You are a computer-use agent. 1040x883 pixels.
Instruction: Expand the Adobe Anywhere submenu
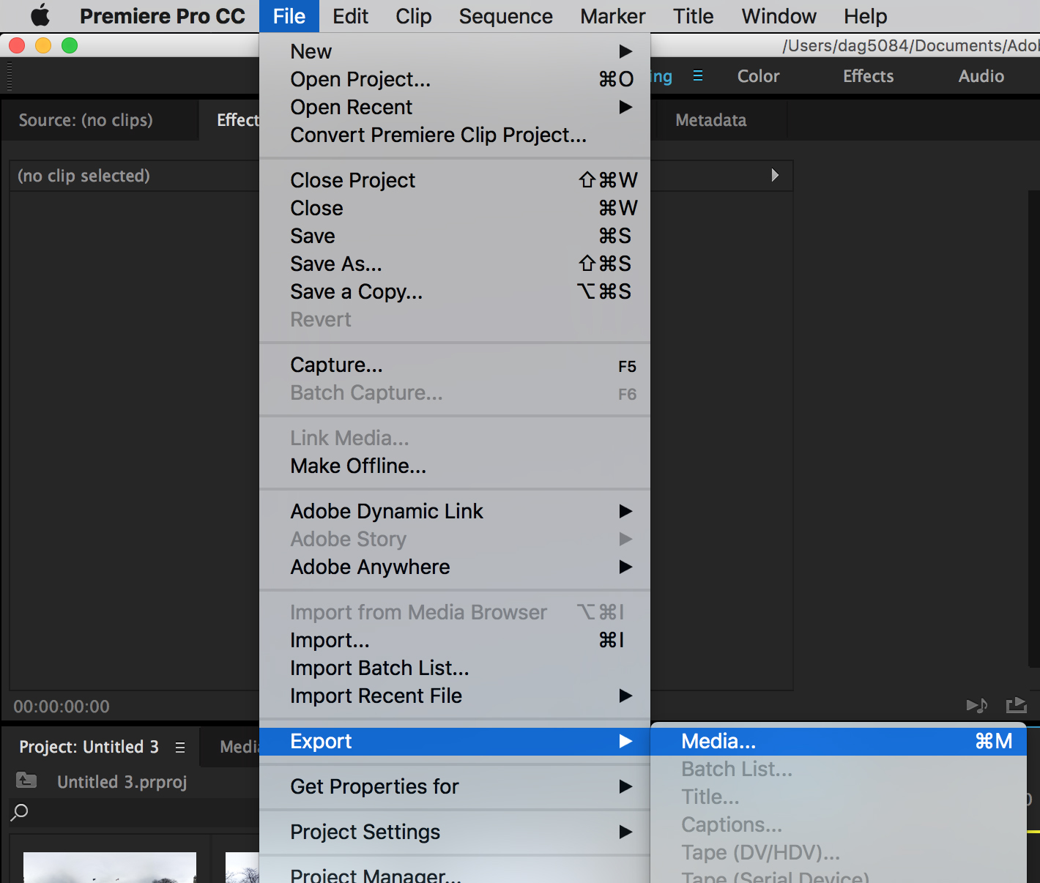coord(455,567)
